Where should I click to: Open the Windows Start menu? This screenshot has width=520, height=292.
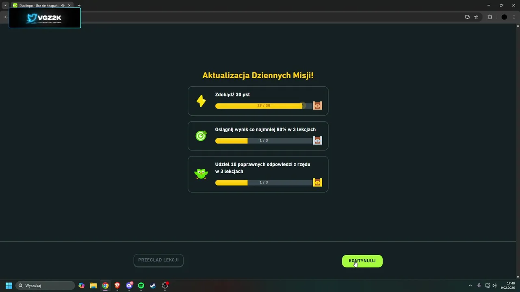point(9,286)
